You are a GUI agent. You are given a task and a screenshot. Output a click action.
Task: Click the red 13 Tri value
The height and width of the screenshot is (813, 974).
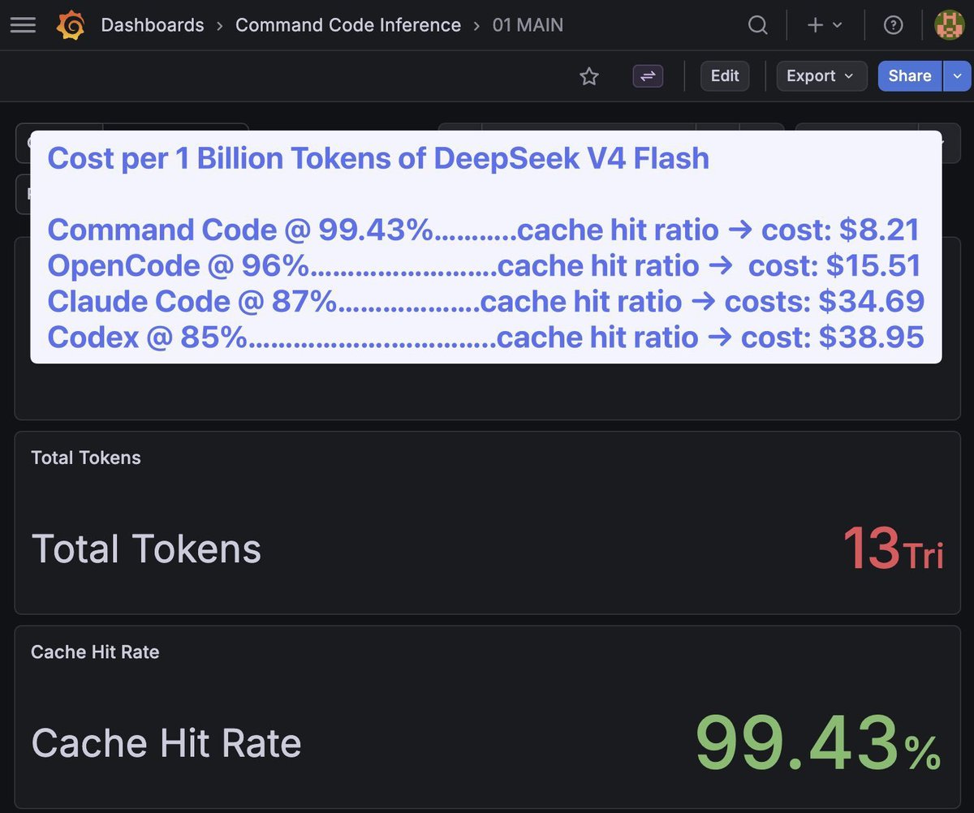point(893,548)
